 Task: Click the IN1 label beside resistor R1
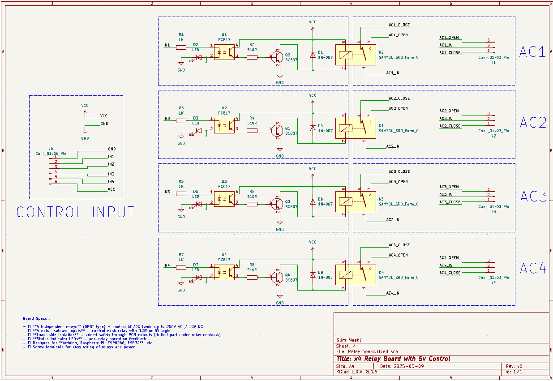(167, 45)
